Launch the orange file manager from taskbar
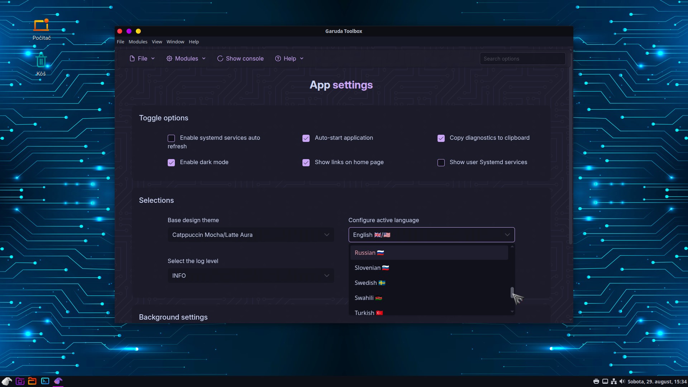Viewport: 688px width, 387px height. 32,381
